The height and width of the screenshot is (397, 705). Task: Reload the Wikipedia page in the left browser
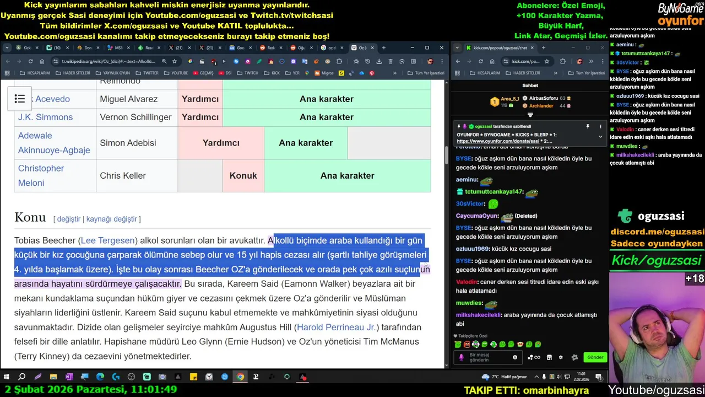30,62
